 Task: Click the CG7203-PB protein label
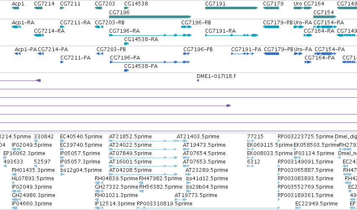(111, 49)
